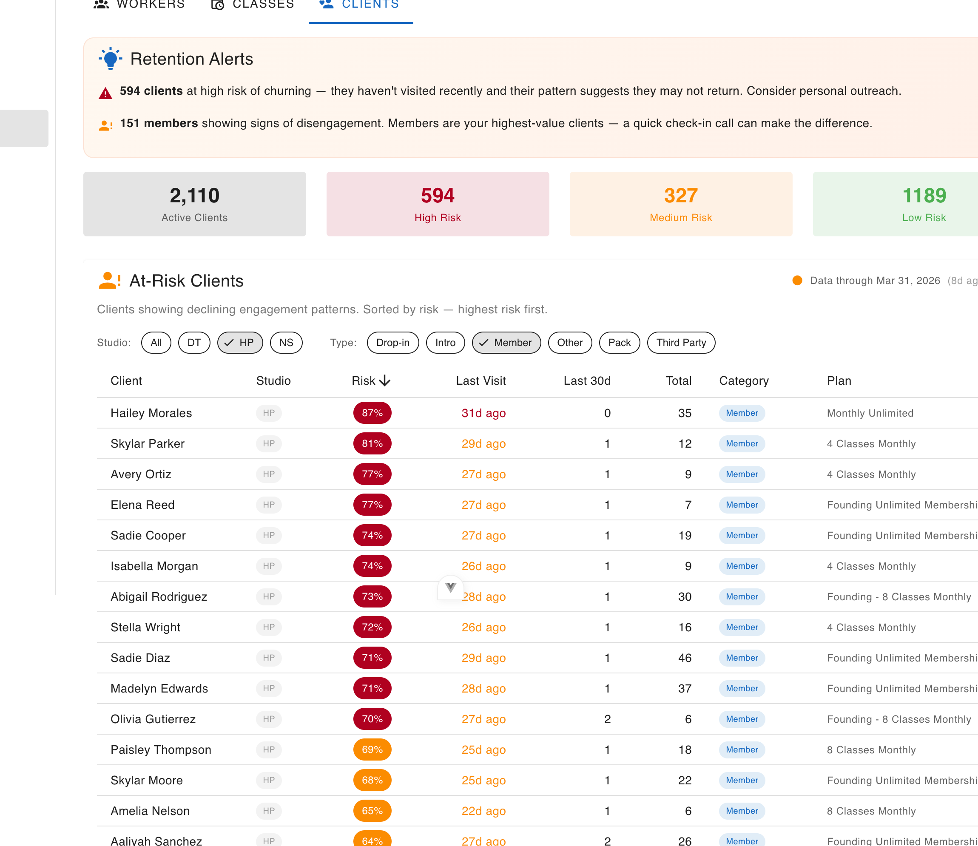Click the red warning triangle icon

click(105, 93)
